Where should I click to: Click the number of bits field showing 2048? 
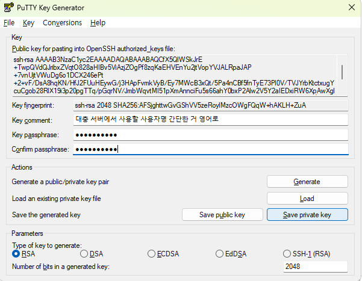316,267
